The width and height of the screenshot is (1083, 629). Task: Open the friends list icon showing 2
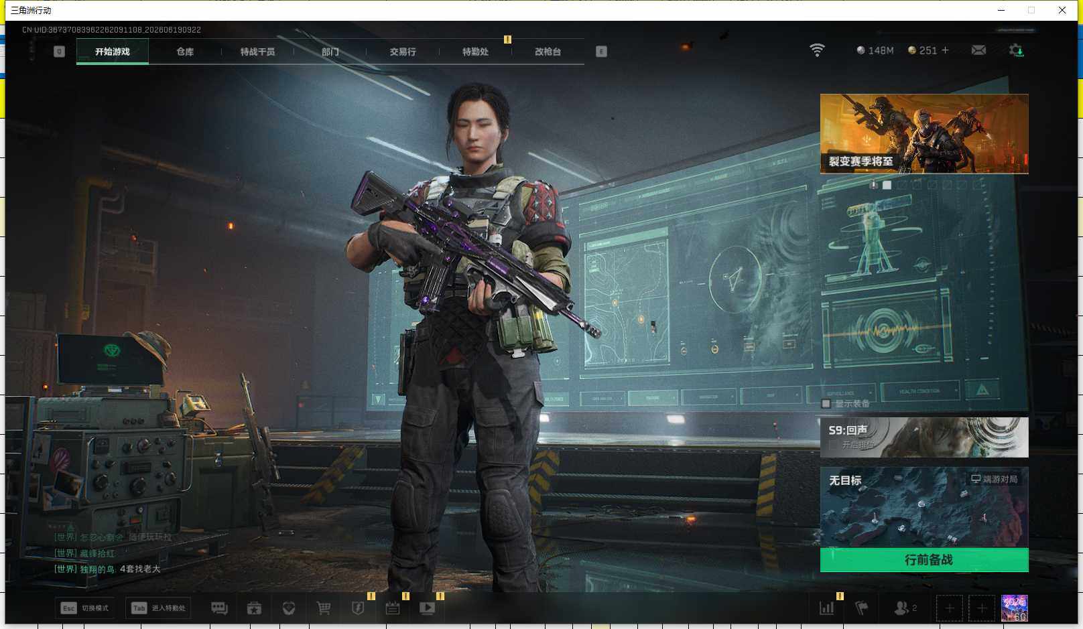(x=905, y=608)
